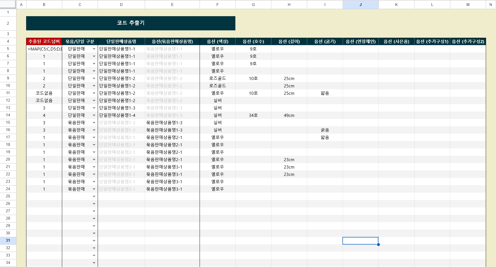Click 코드없음 cell in row 12
The image size is (496, 267).
[x=44, y=100]
